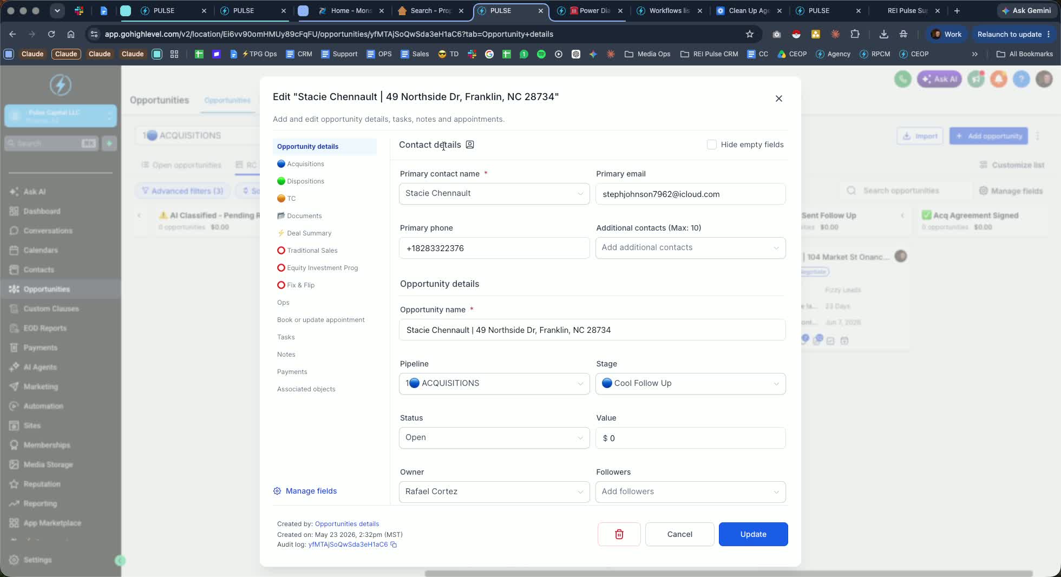This screenshot has width=1061, height=577.
Task: Expand the Add followers dropdown
Action: [x=690, y=491]
